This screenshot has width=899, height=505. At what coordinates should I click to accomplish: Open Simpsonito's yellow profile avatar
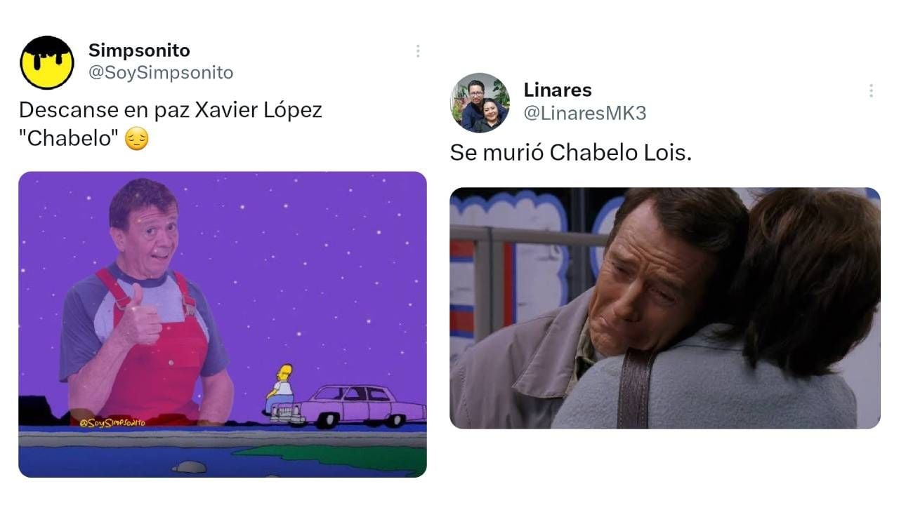click(47, 62)
